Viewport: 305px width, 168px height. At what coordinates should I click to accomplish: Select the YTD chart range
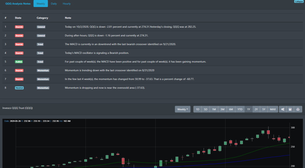click(240, 109)
